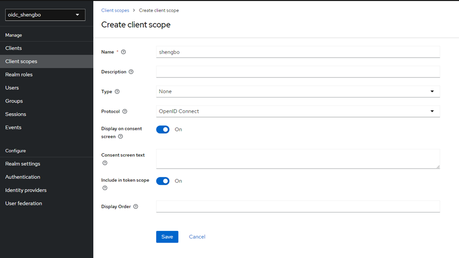The height and width of the screenshot is (258, 459).
Task: Click help icon for Display on consent screen
Action: [x=120, y=137]
